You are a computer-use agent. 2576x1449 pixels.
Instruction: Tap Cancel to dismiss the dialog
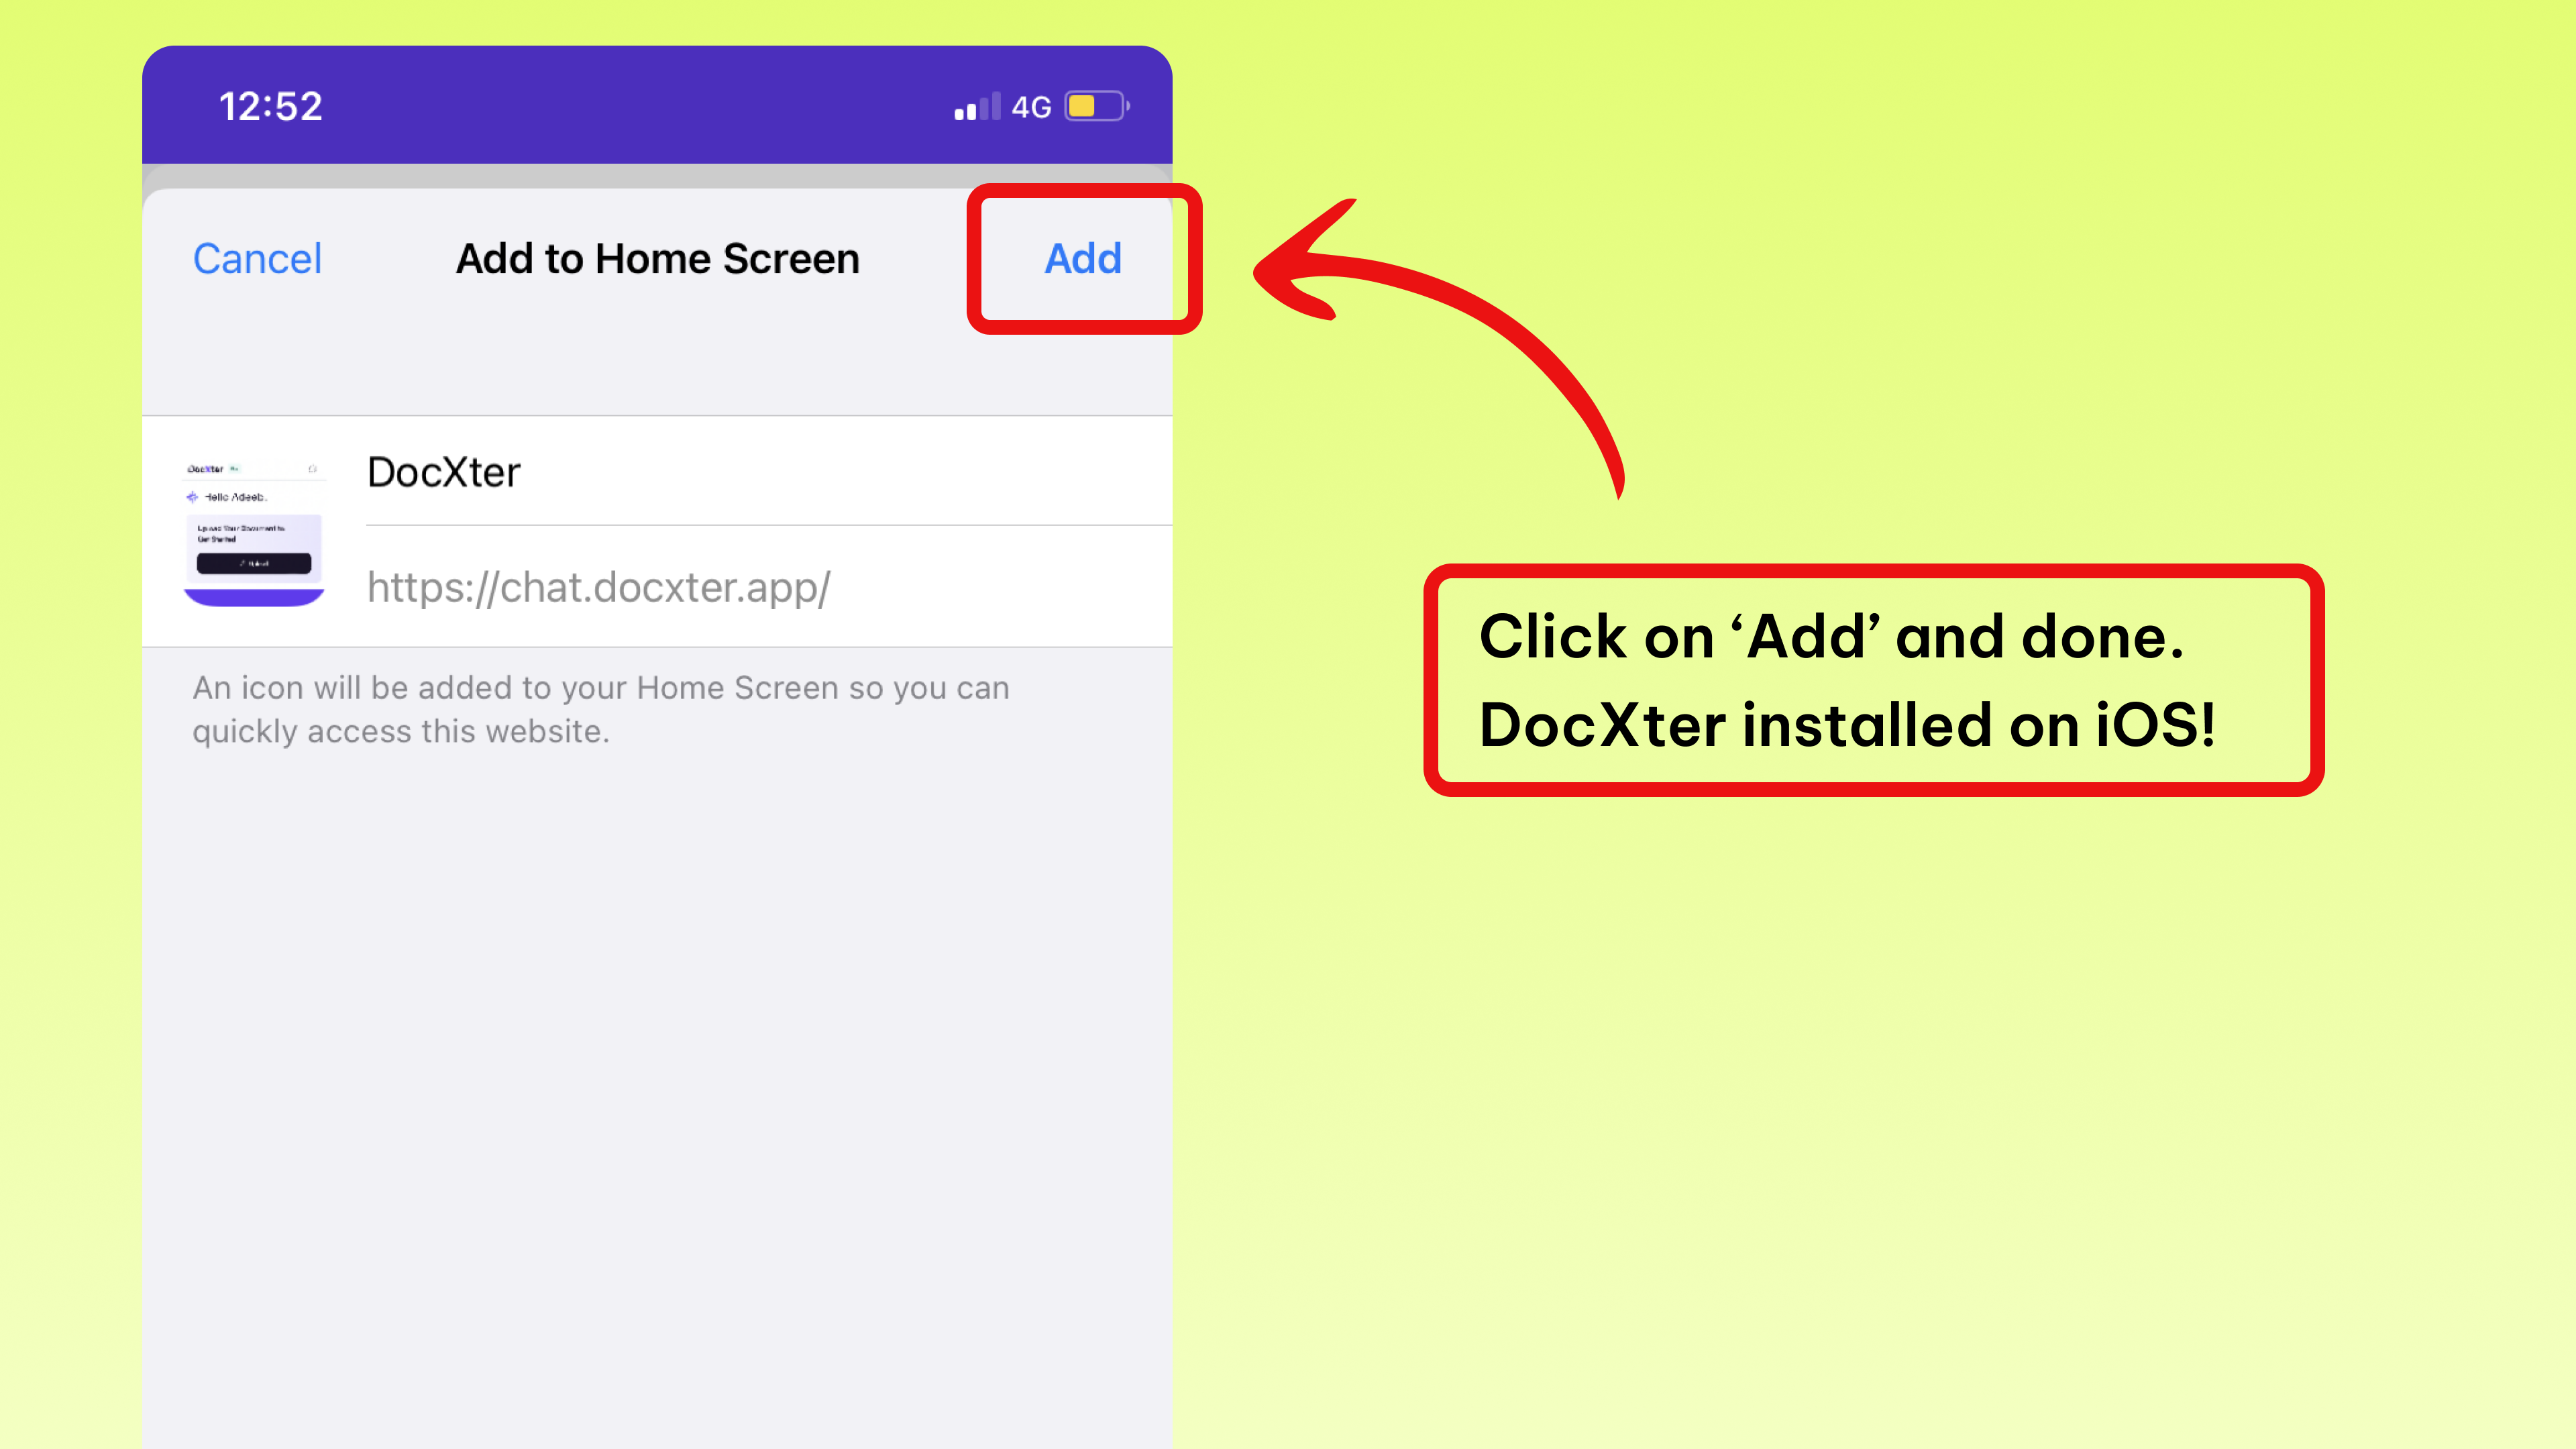(257, 258)
